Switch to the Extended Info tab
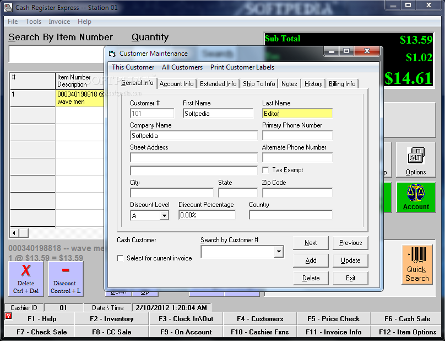This screenshot has height=341, width=445. [218, 84]
